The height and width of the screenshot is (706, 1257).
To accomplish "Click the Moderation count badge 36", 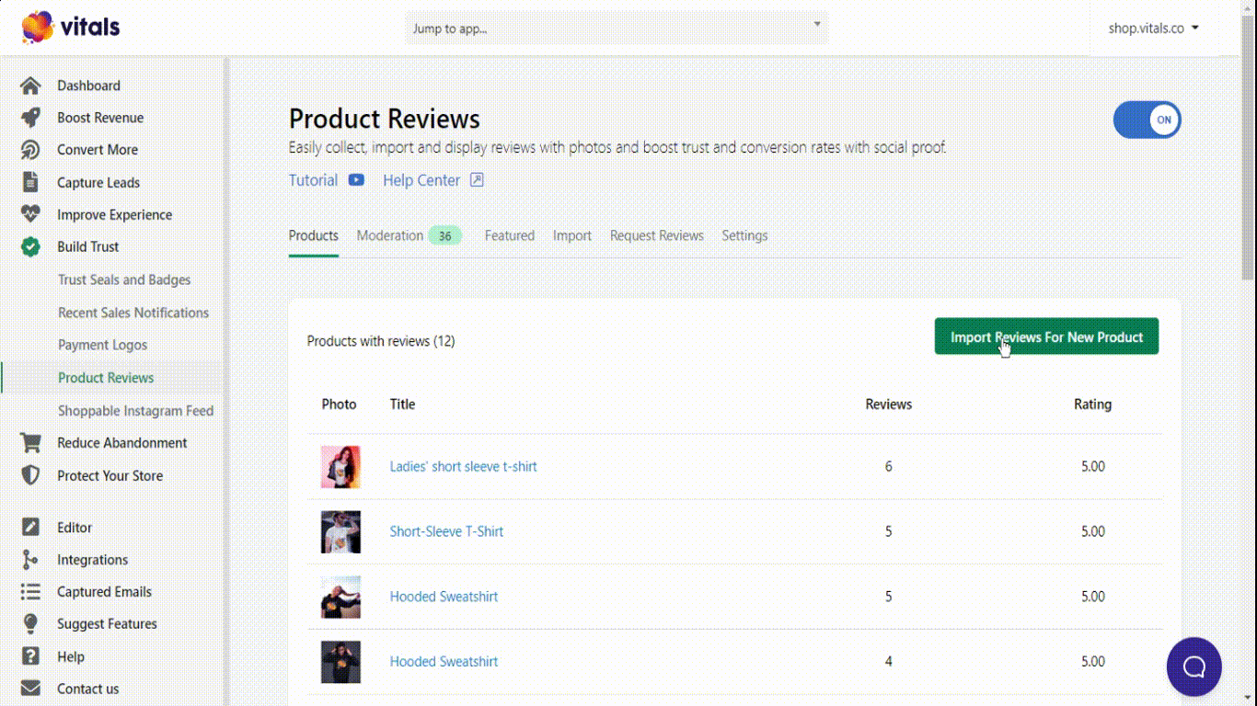I will [444, 236].
